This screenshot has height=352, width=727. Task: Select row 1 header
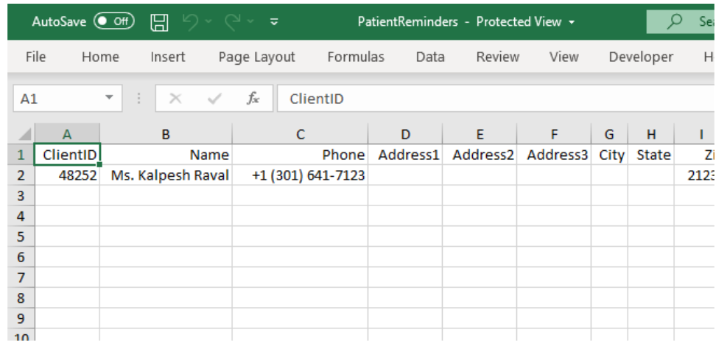click(x=21, y=155)
